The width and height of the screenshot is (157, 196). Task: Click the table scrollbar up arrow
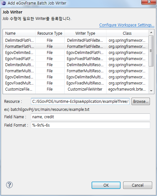coord(151,32)
